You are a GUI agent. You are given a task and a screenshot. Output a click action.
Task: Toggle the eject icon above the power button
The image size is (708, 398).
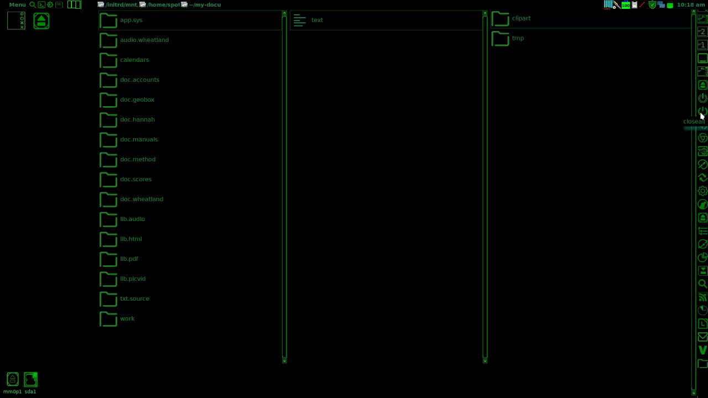702,84
